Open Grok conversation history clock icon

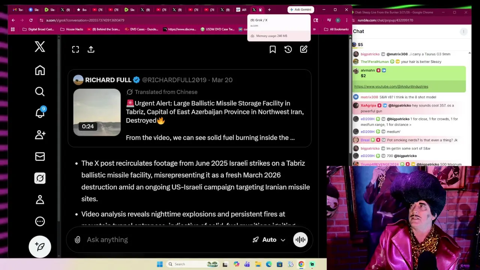point(288,49)
